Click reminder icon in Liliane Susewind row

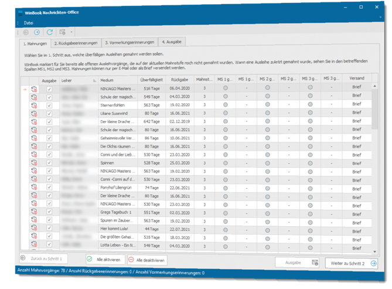34,114
